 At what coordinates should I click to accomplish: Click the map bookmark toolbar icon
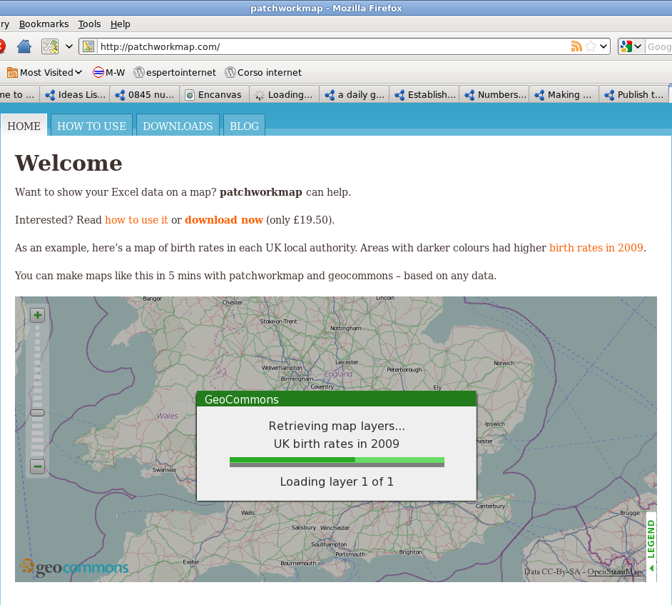coord(50,46)
